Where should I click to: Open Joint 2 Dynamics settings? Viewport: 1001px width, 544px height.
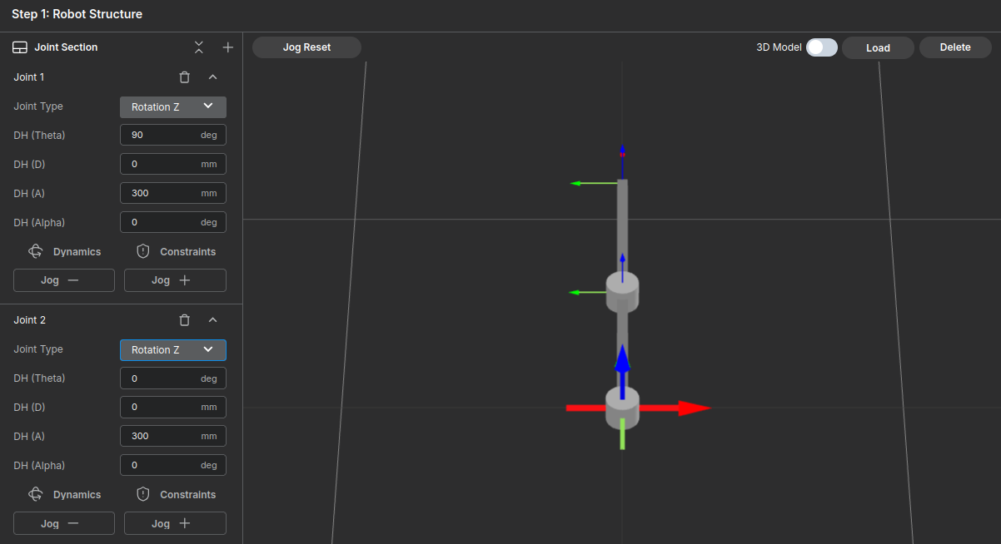(65, 494)
